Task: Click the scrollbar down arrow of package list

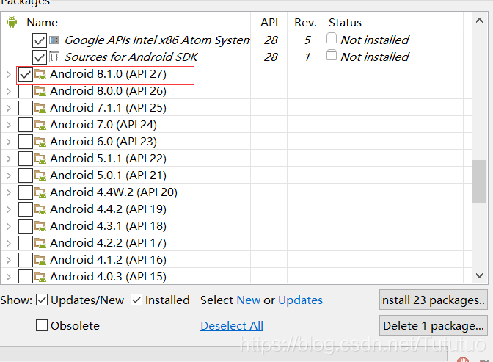Action: [479, 276]
